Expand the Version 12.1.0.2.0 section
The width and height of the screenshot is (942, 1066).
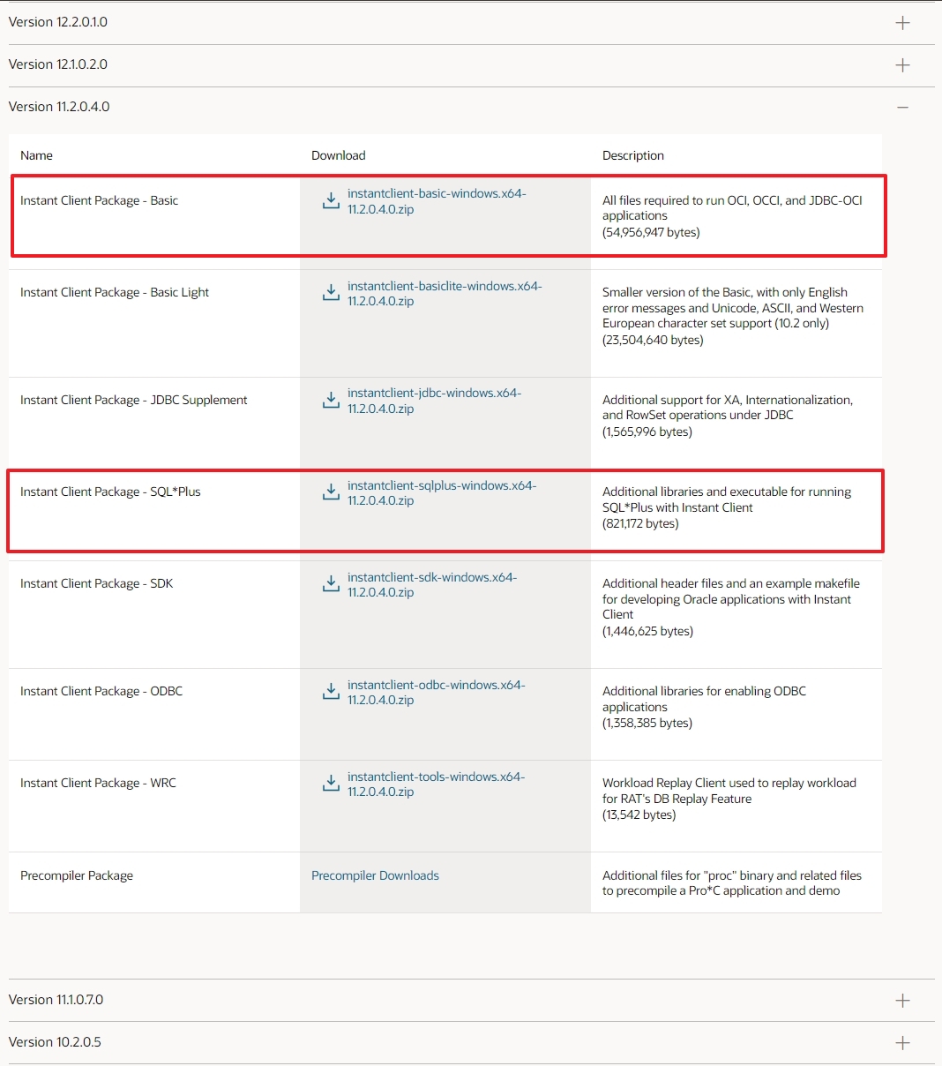point(901,64)
